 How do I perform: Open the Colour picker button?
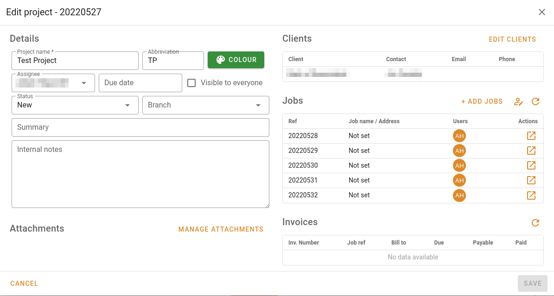236,60
